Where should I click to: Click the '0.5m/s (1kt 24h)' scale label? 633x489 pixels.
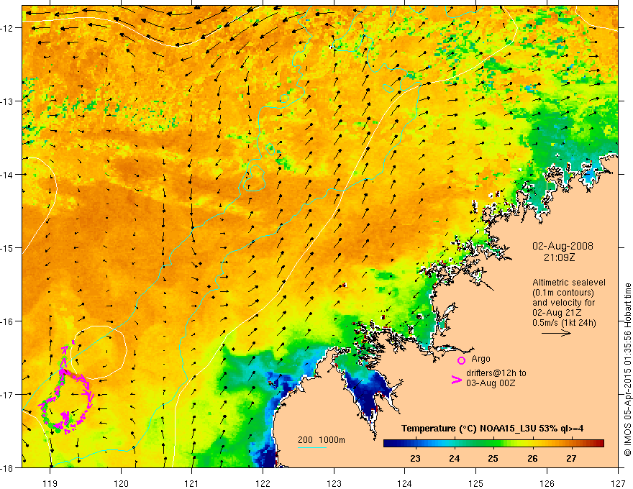click(564, 323)
